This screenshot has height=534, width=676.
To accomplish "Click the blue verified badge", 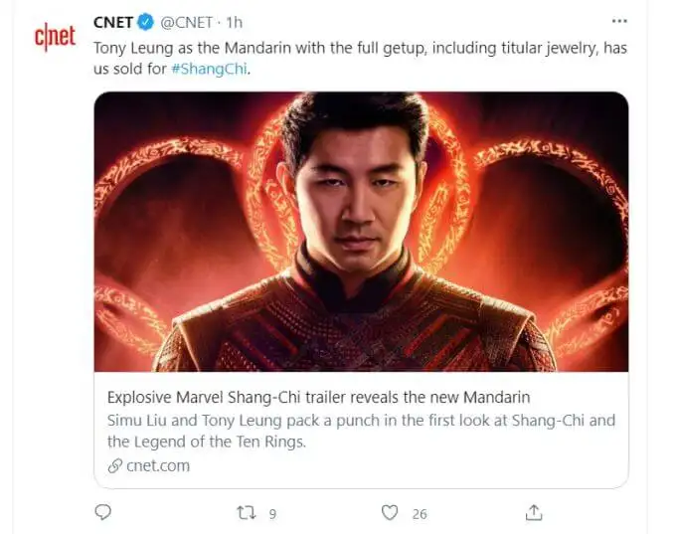I will click(146, 22).
